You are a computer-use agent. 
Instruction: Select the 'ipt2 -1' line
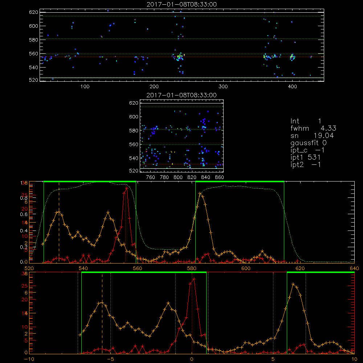[306, 164]
